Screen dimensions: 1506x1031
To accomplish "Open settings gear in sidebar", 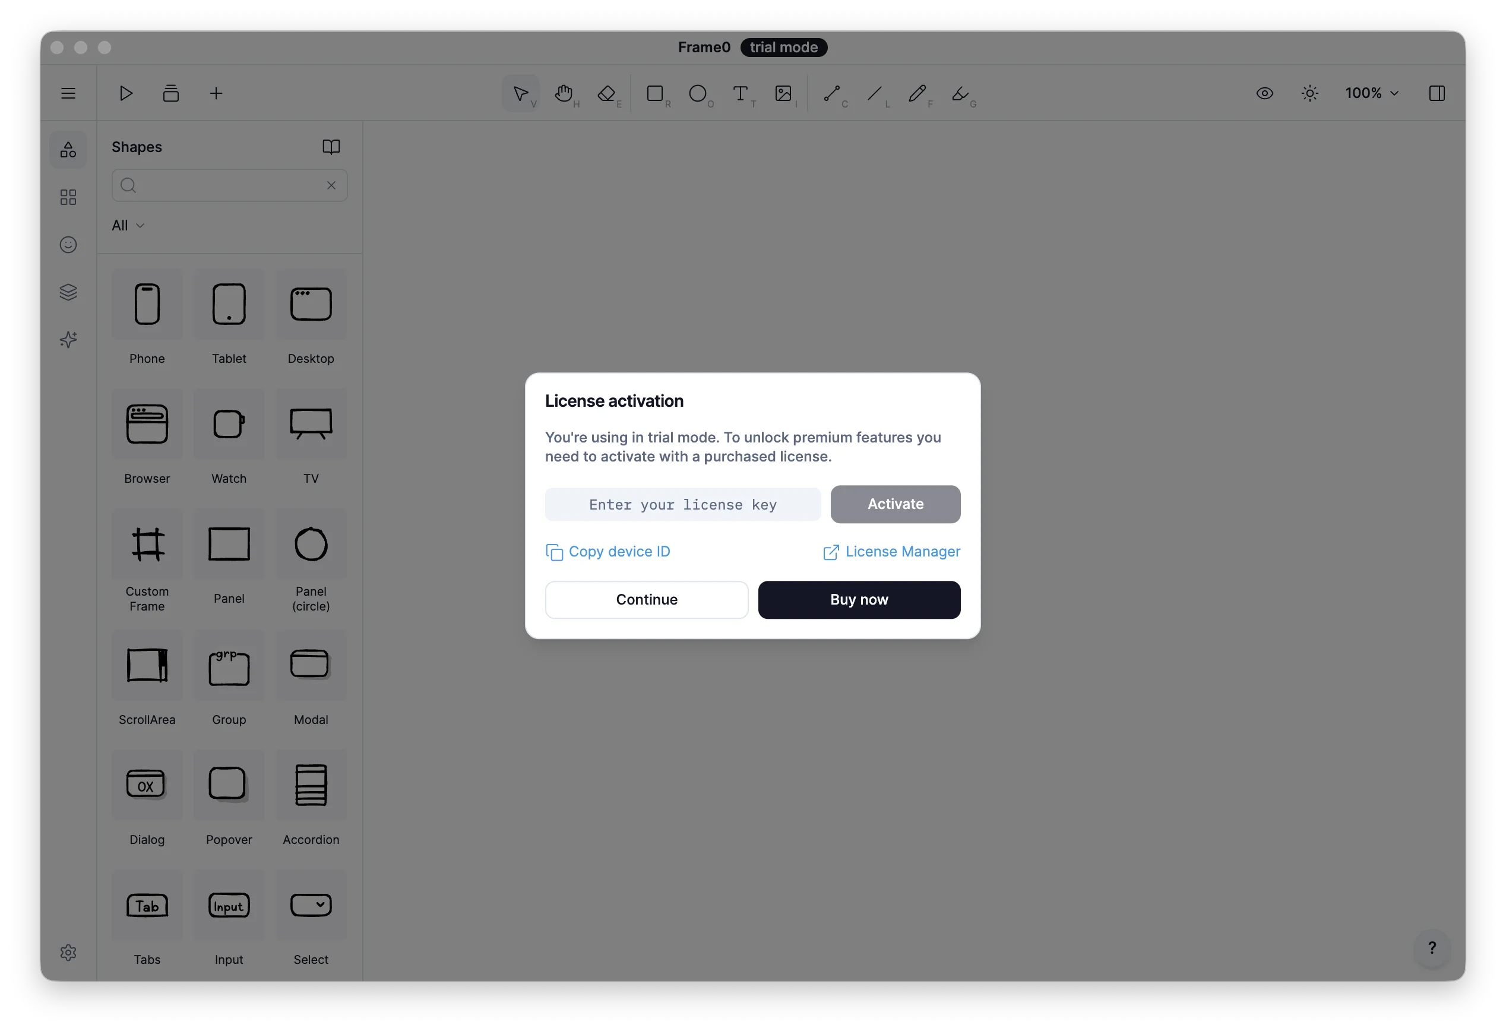I will coord(68,952).
